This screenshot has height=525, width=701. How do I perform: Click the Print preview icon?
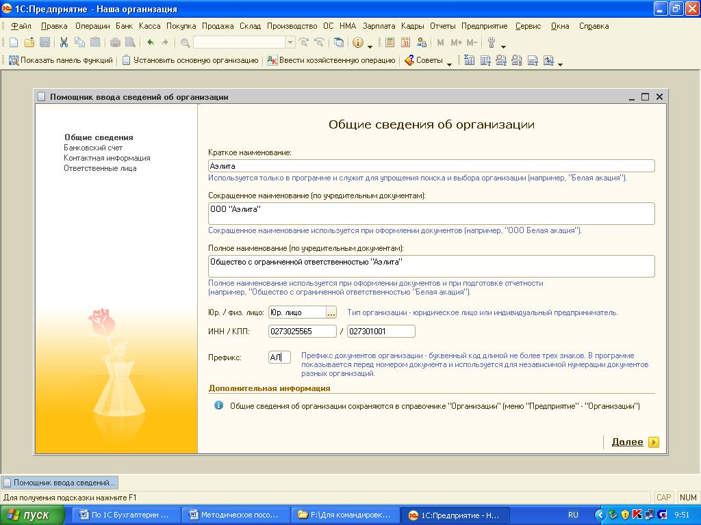(x=130, y=42)
